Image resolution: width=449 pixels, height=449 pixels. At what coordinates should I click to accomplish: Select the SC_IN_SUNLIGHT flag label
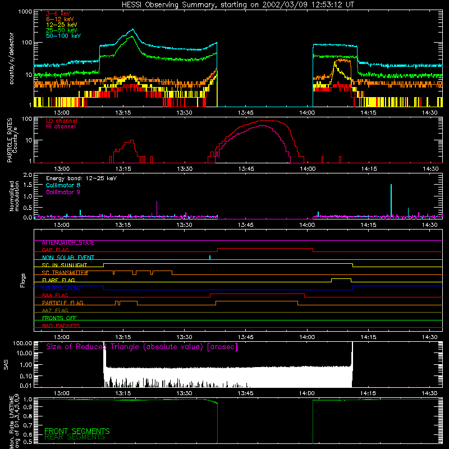point(65,265)
